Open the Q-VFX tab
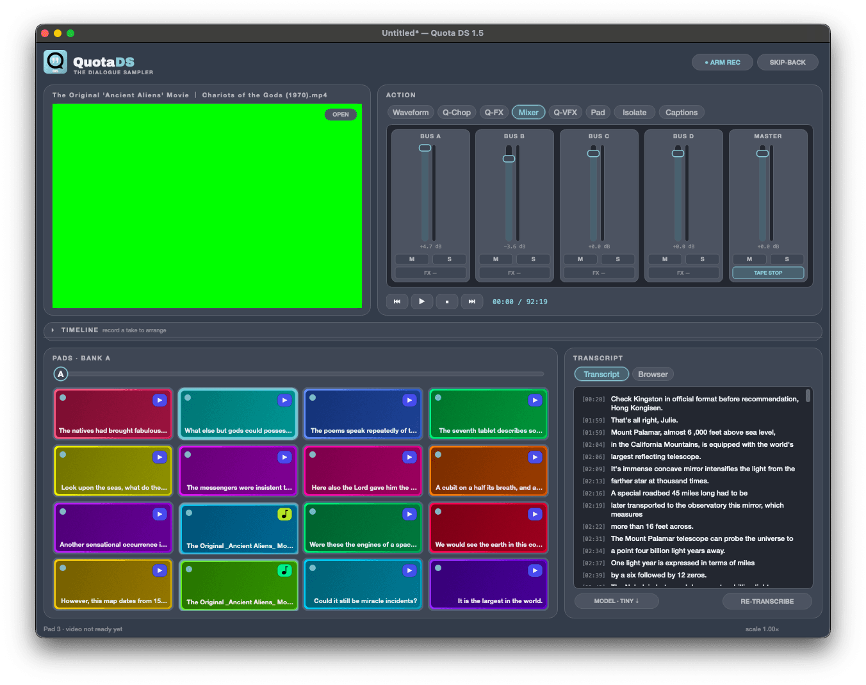 point(566,113)
